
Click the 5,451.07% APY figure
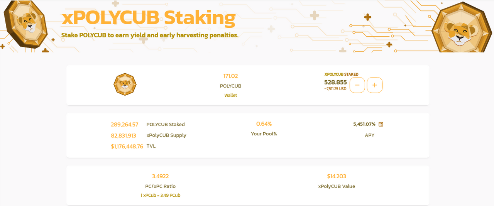364,124
